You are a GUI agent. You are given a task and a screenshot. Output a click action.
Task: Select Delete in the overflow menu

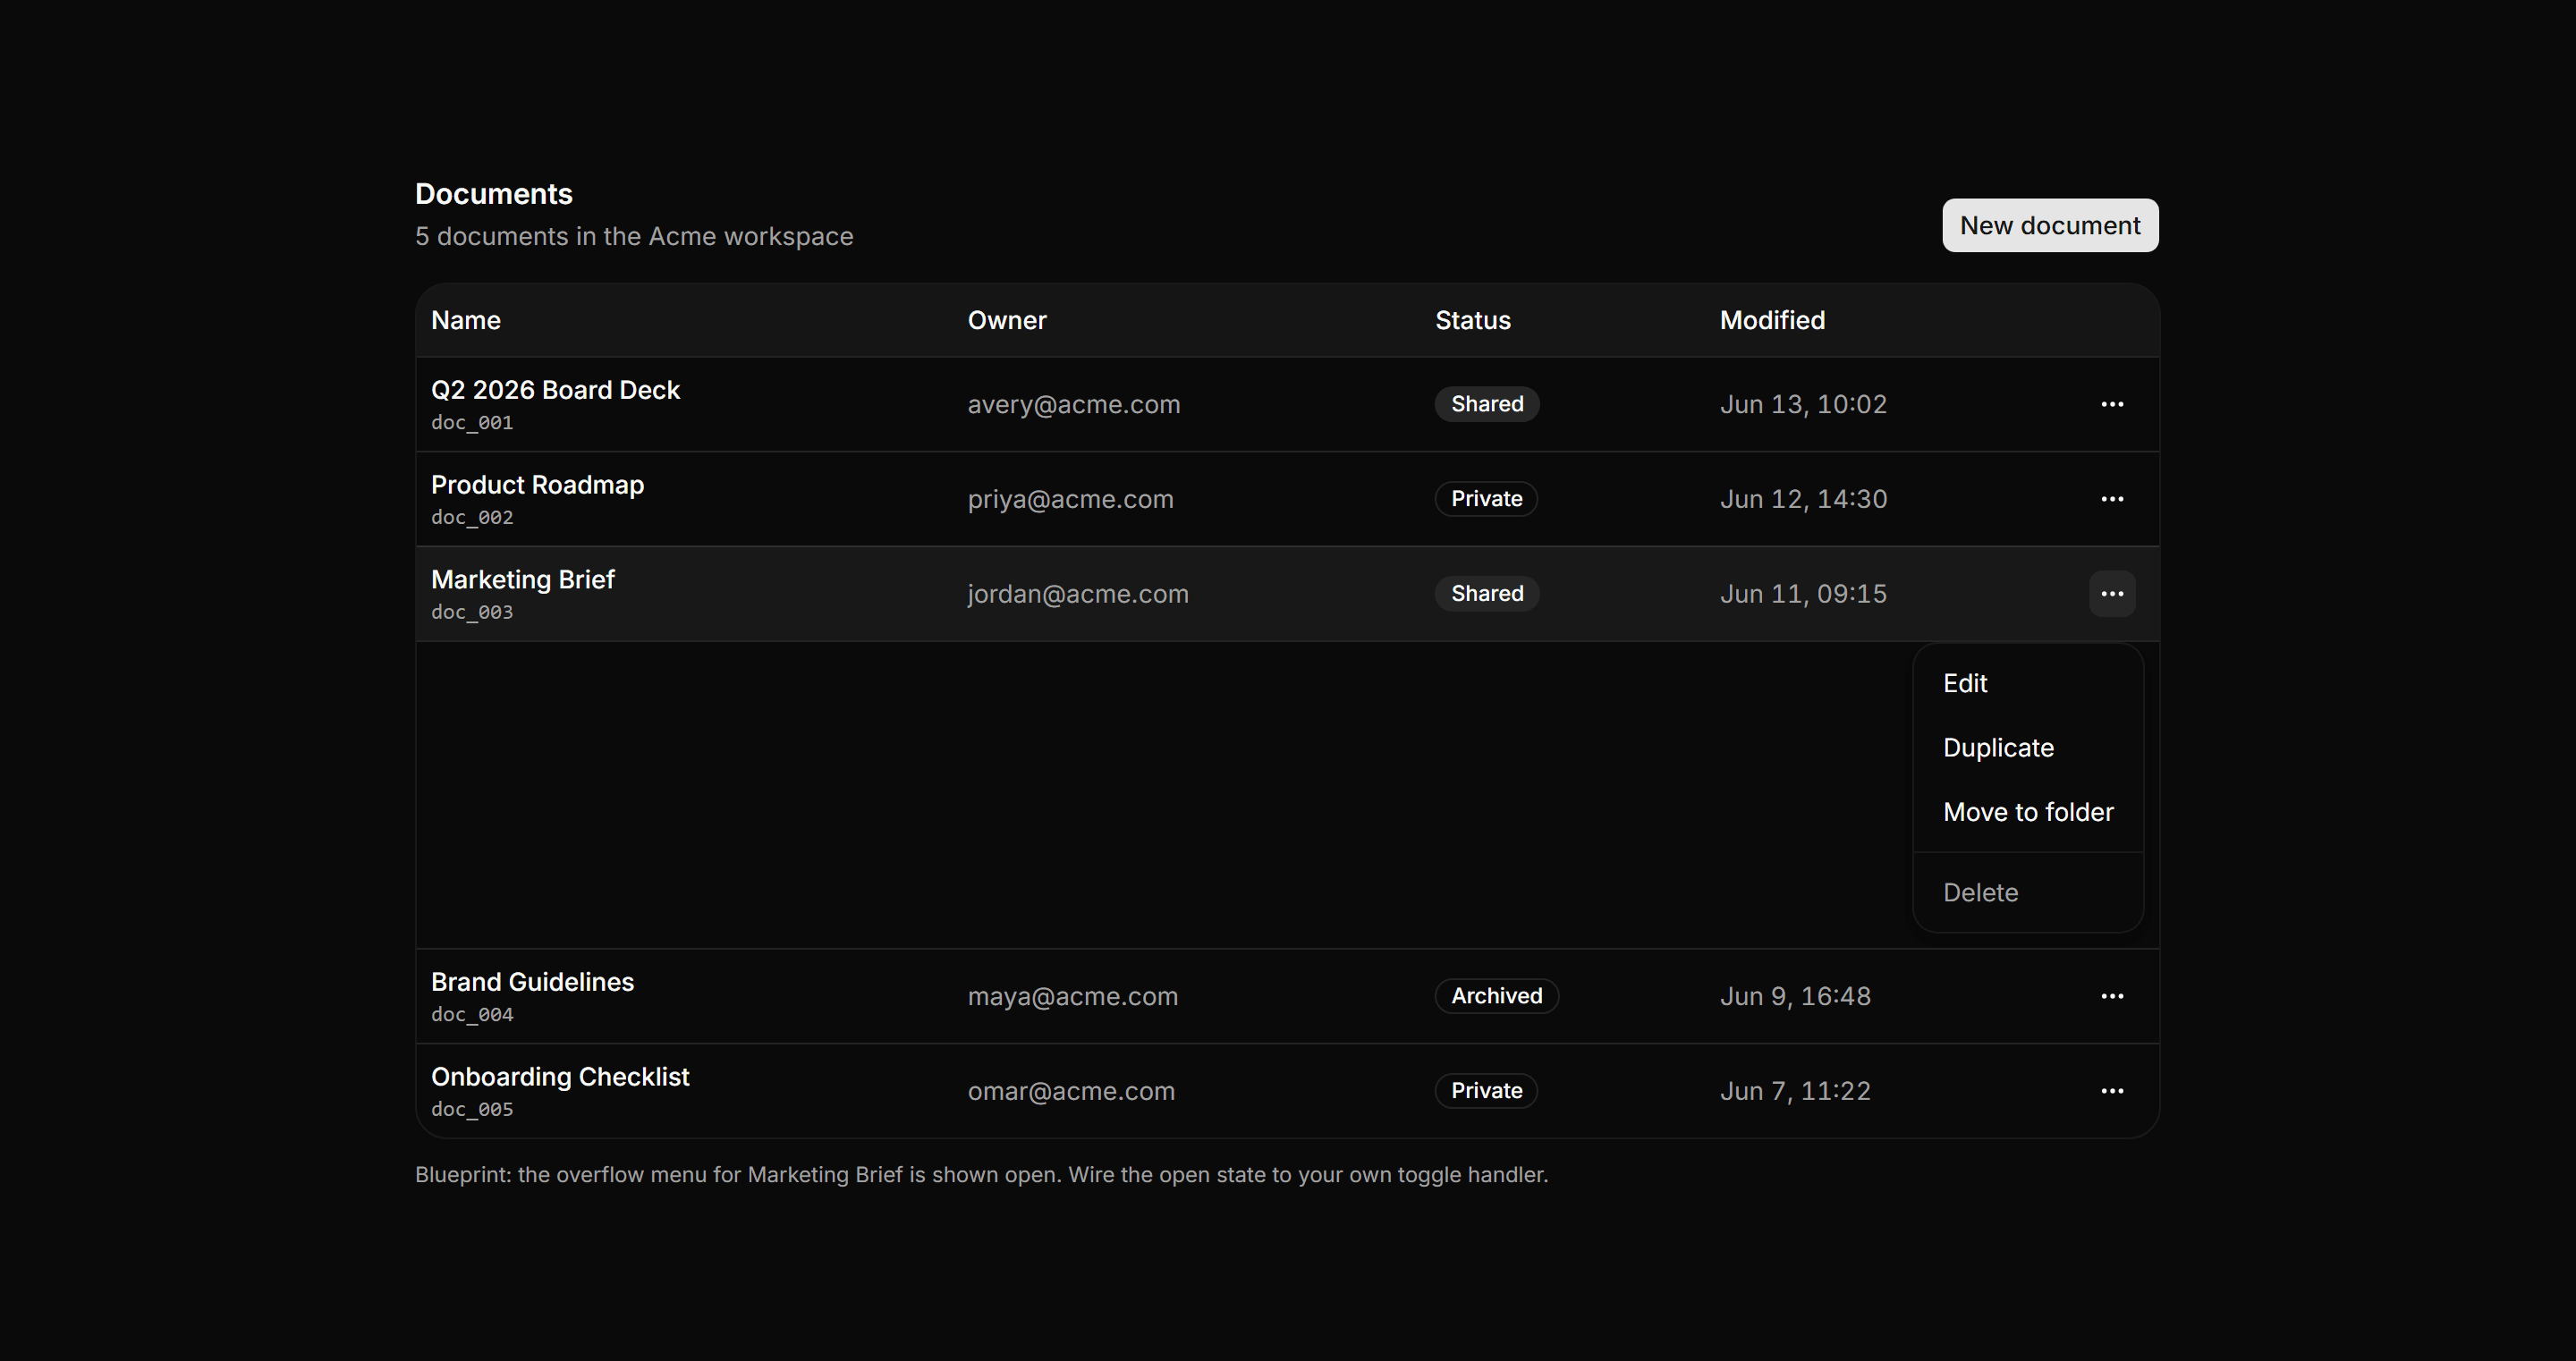click(2028, 892)
